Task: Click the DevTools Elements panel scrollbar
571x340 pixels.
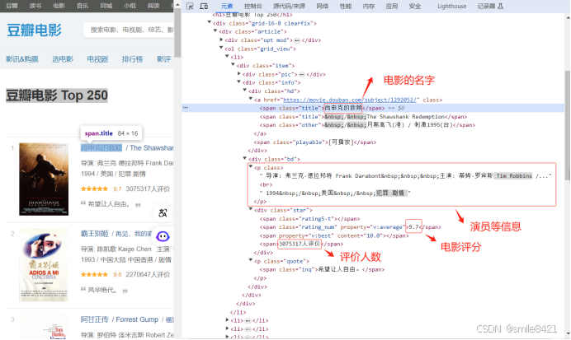Action: [x=568, y=125]
